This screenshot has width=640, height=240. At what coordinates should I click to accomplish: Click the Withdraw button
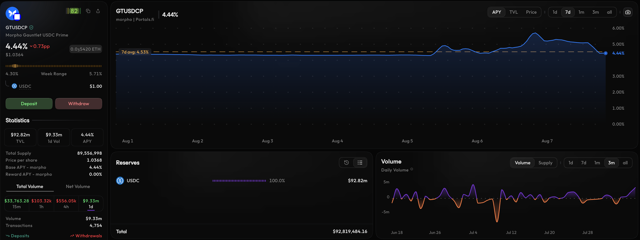[x=79, y=104]
